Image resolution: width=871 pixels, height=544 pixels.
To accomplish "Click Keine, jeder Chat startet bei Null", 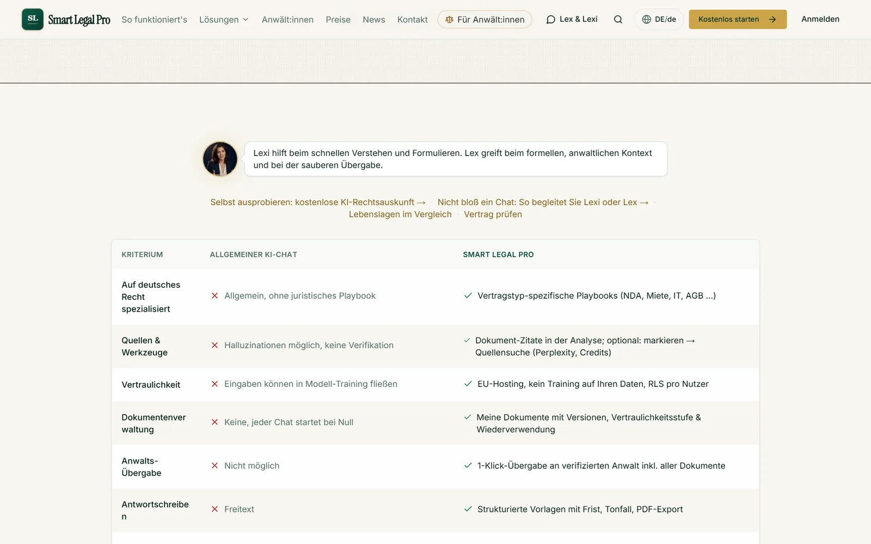I will point(289,422).
